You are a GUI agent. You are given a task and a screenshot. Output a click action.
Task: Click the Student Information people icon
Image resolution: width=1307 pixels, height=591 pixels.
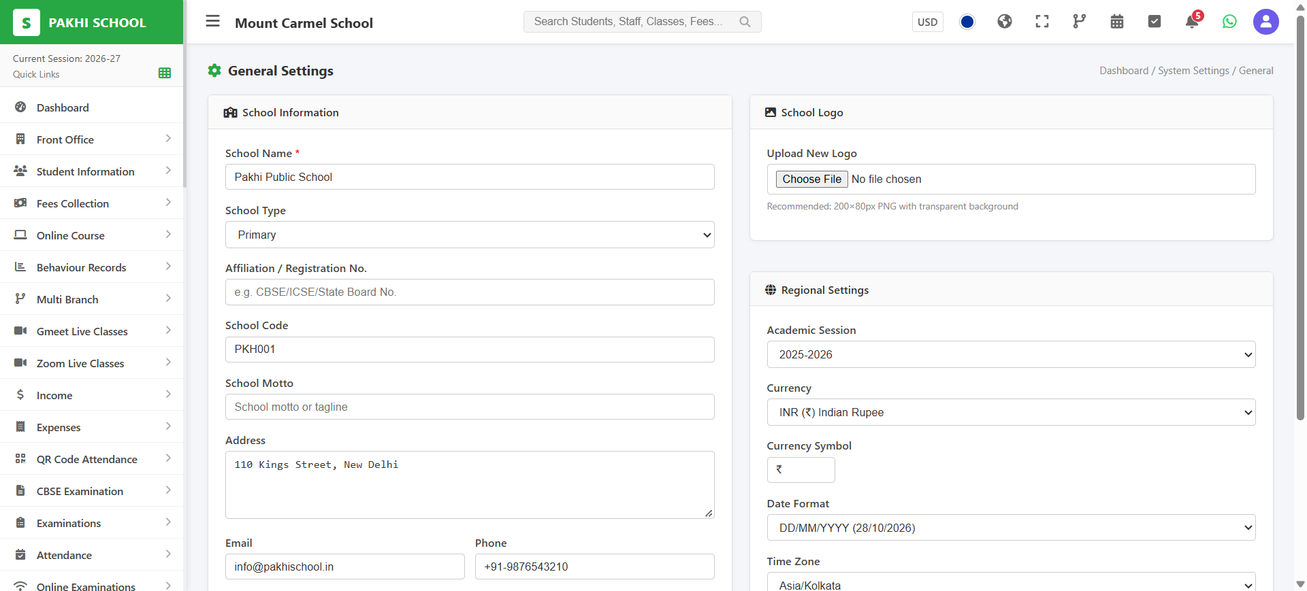[20, 171]
